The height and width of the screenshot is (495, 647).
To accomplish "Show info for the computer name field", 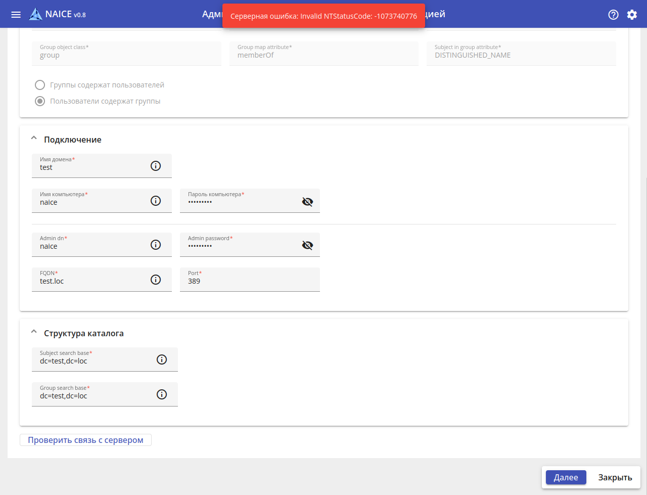I will (x=156, y=201).
